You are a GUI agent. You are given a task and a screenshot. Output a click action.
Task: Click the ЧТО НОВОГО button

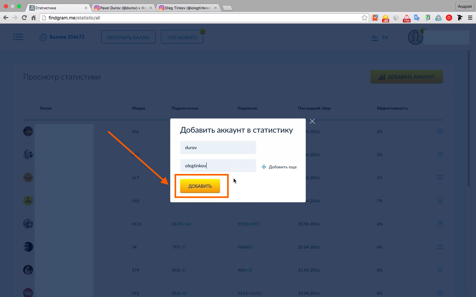tap(182, 37)
